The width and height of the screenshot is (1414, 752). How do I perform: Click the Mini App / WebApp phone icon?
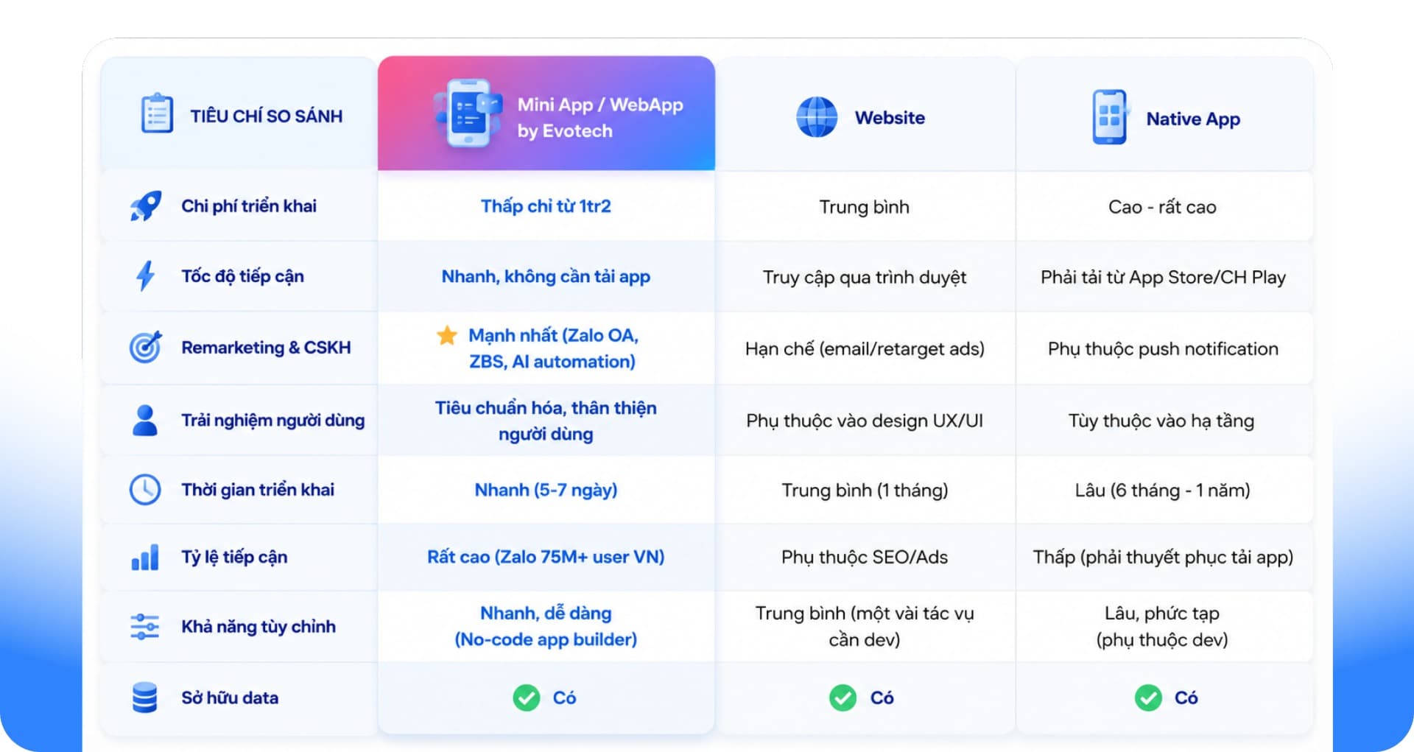click(x=469, y=113)
